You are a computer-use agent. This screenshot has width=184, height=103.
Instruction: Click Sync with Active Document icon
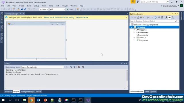(x=152, y=17)
